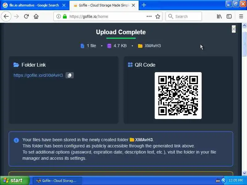
Task: Click the 'QR Code' heading text
Action: [145, 65]
